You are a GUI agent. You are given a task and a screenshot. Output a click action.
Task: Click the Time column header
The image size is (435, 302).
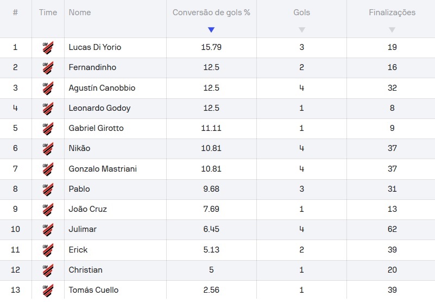(48, 12)
